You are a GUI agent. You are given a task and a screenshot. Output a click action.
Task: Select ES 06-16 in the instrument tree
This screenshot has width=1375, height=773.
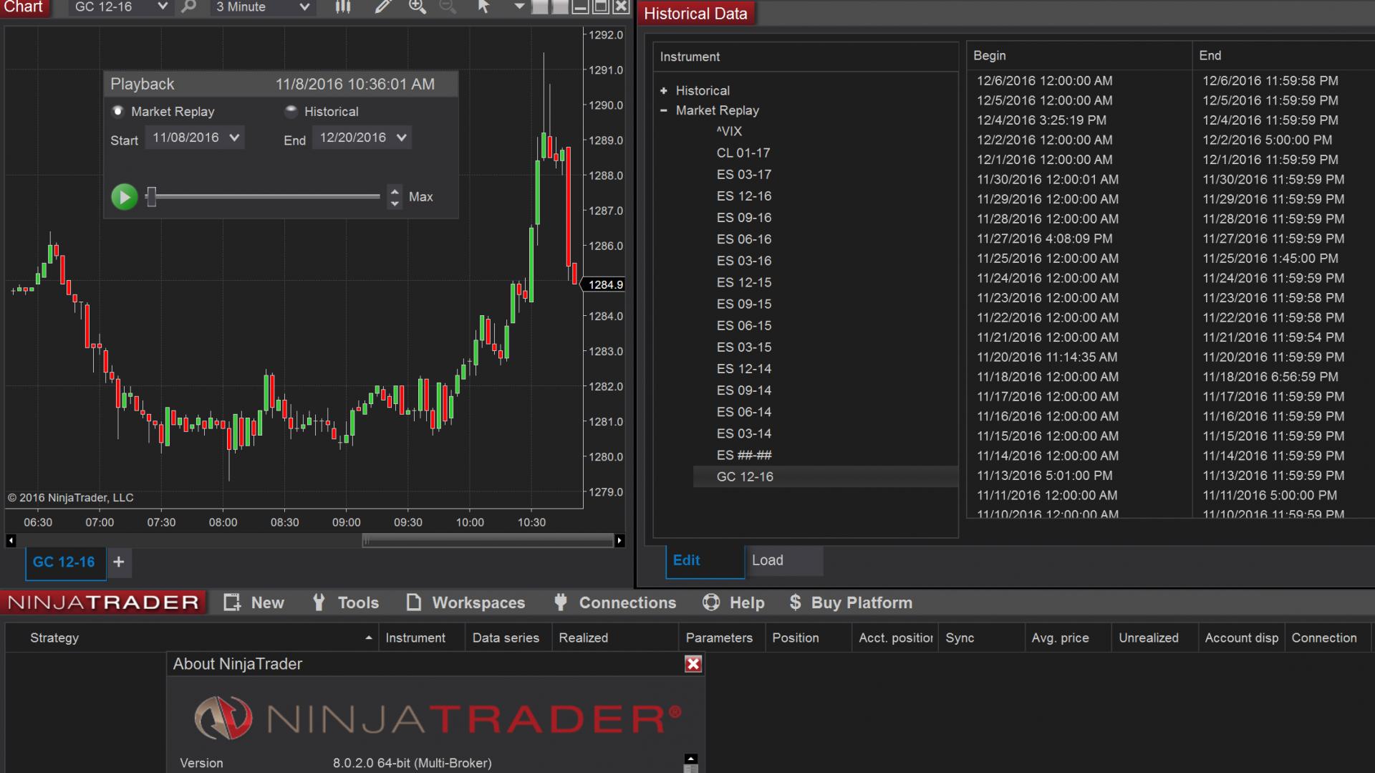[744, 239]
